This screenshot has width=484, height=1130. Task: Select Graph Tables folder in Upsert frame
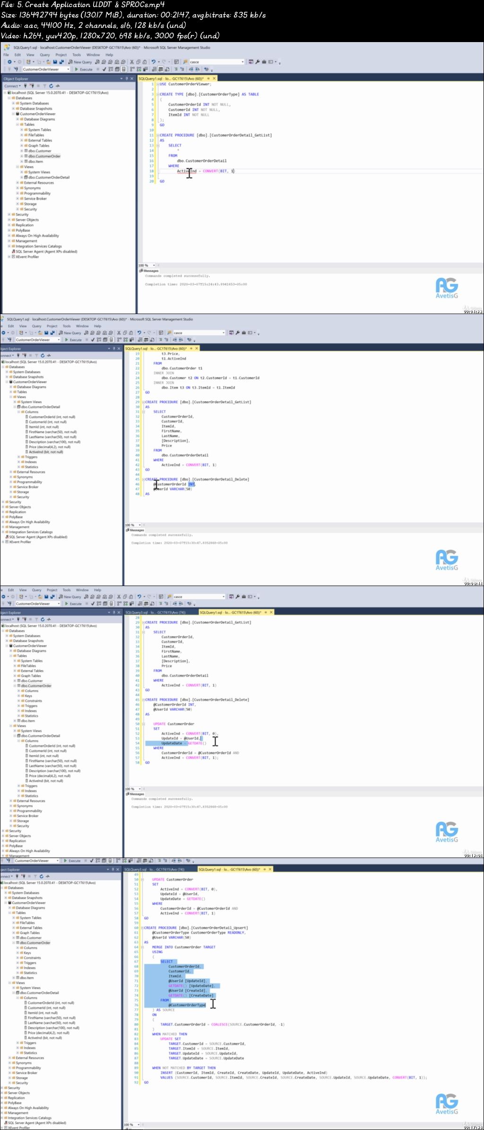[27, 933]
